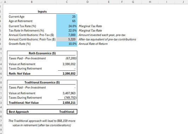Select Traditional Net Value 2,658,211

(69, 103)
